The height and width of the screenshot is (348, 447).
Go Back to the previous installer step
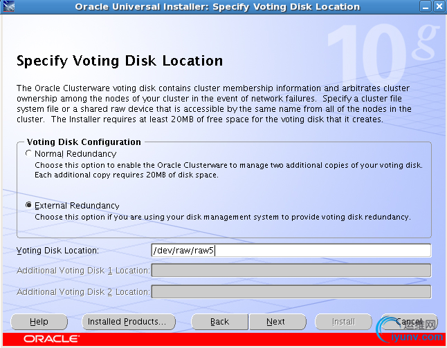(x=219, y=322)
